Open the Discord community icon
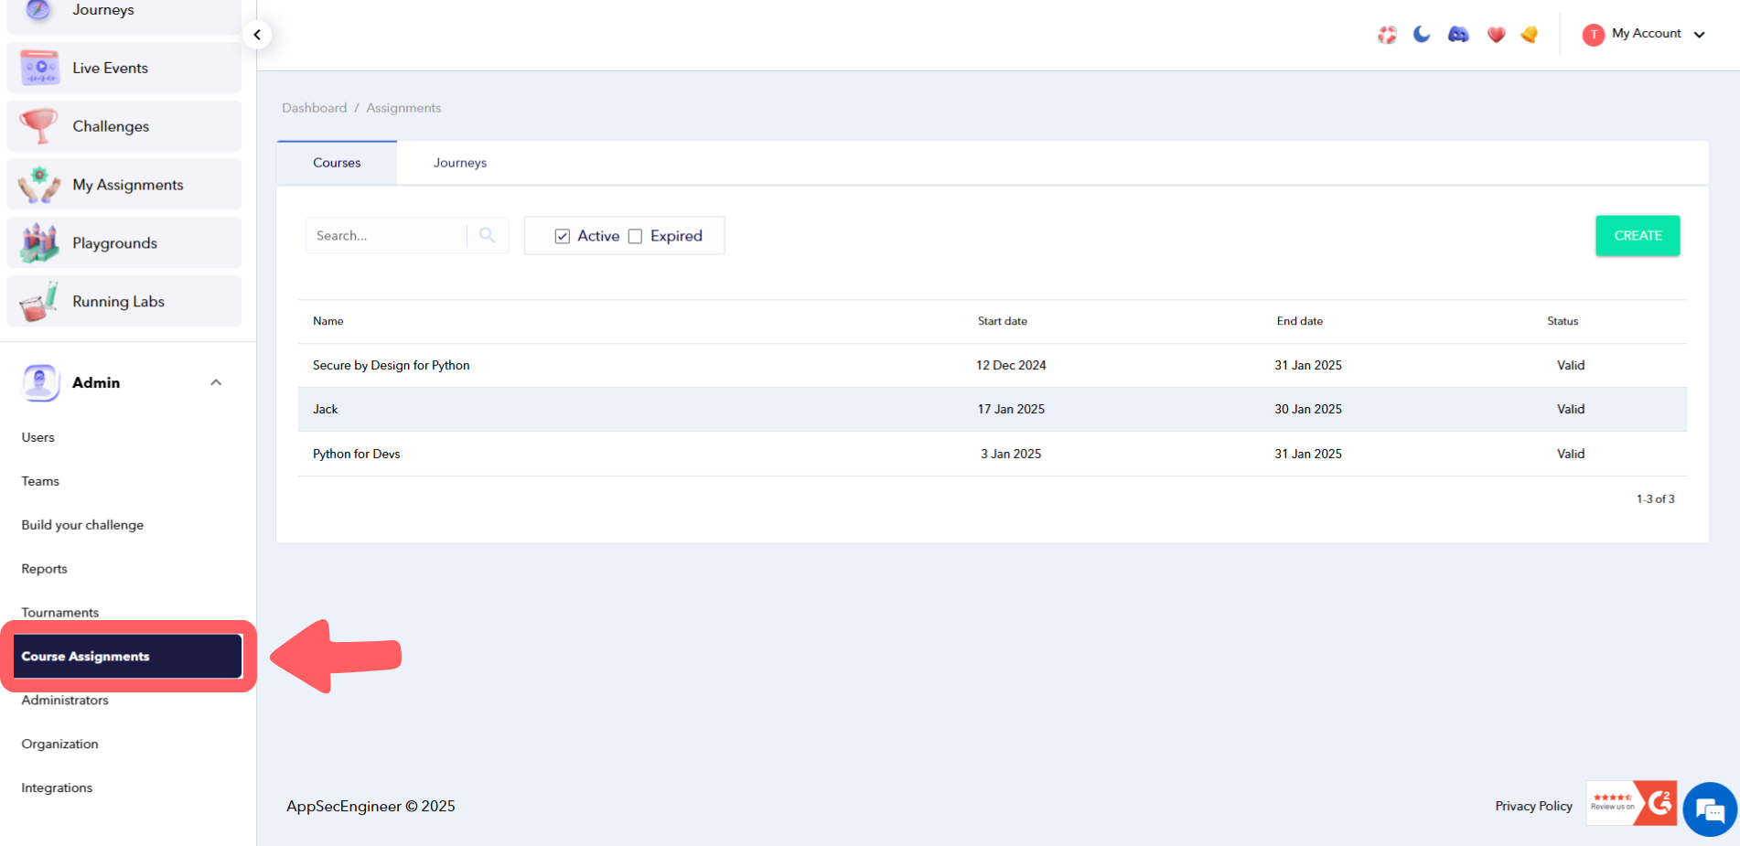Image resolution: width=1740 pixels, height=846 pixels. pyautogui.click(x=1457, y=34)
